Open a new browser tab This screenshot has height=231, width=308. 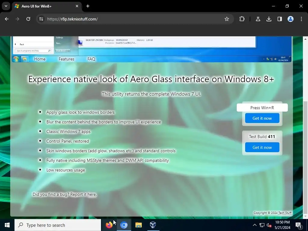pos(88,6)
